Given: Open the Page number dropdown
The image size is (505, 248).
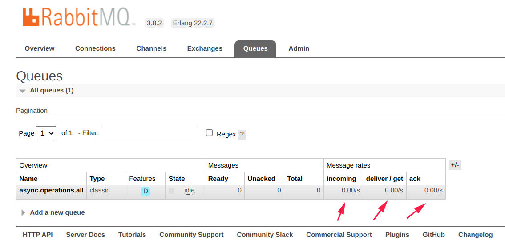Looking at the screenshot, I should [46, 133].
